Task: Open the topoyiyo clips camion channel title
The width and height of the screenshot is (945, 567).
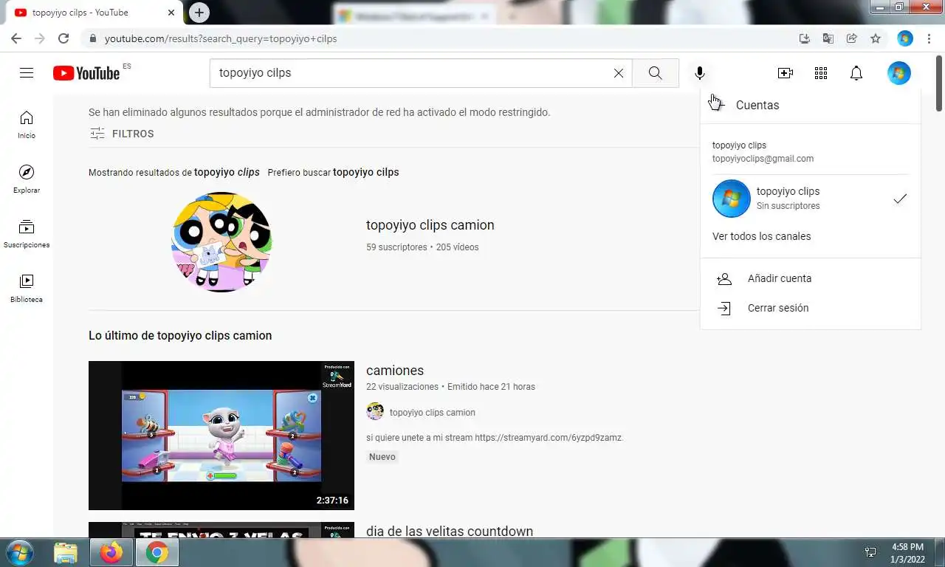Action: 430,225
